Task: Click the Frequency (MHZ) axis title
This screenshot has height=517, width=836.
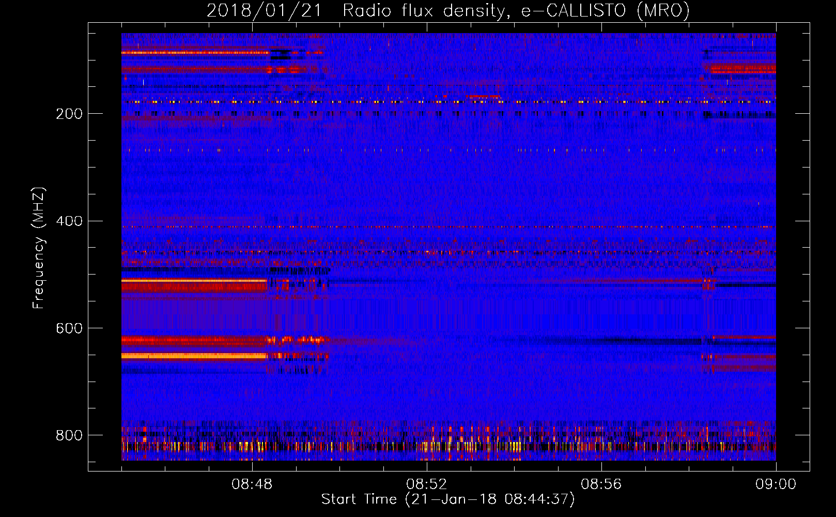Action: pyautogui.click(x=39, y=248)
